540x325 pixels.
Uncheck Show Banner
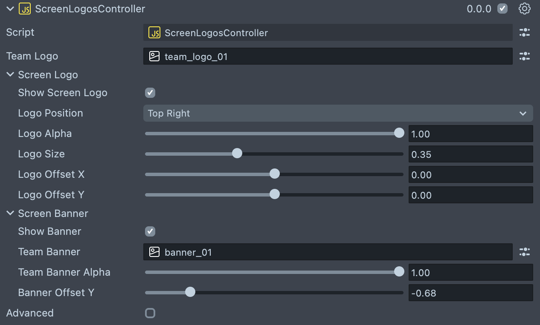(150, 231)
